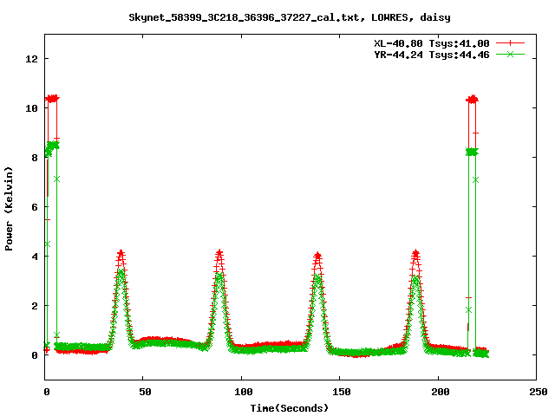Click the x-axis tick label 200

click(440, 392)
